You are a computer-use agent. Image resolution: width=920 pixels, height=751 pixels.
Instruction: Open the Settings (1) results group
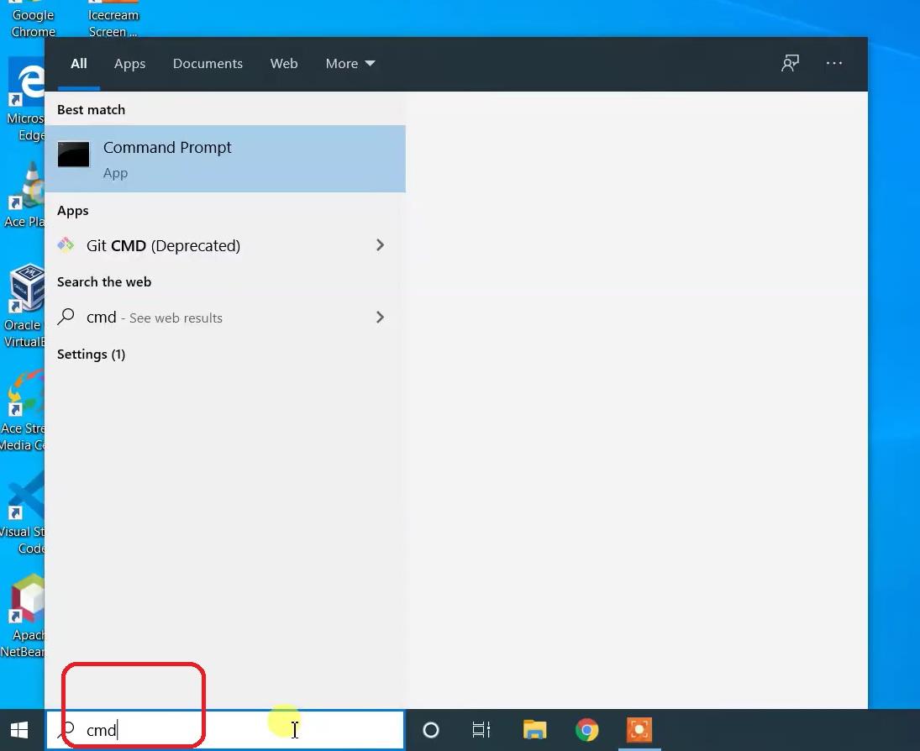[x=91, y=354]
